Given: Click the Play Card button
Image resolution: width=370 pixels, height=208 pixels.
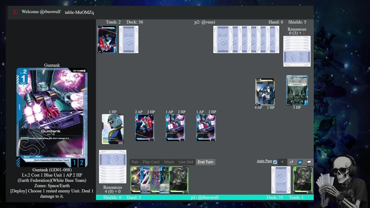Looking at the screenshot, I should pos(151,162).
